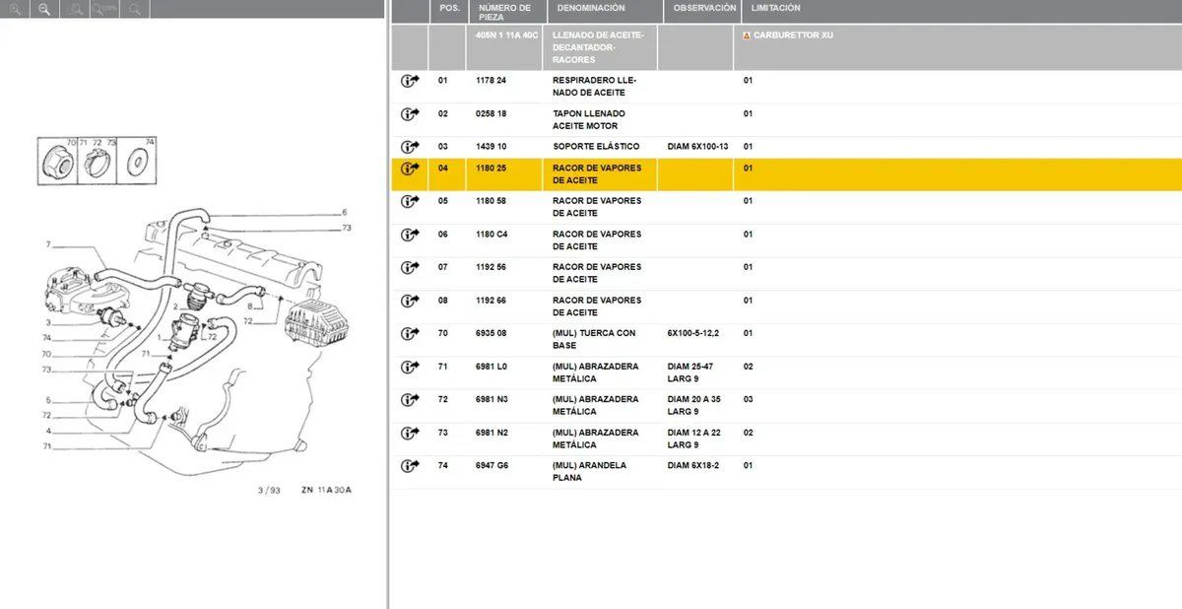
Task: Open info for part 0258 18
Action: [x=410, y=114]
